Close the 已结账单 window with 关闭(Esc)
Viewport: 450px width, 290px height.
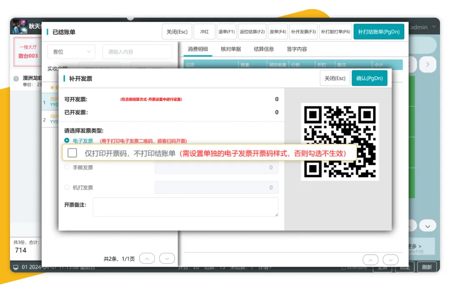pyautogui.click(x=177, y=32)
